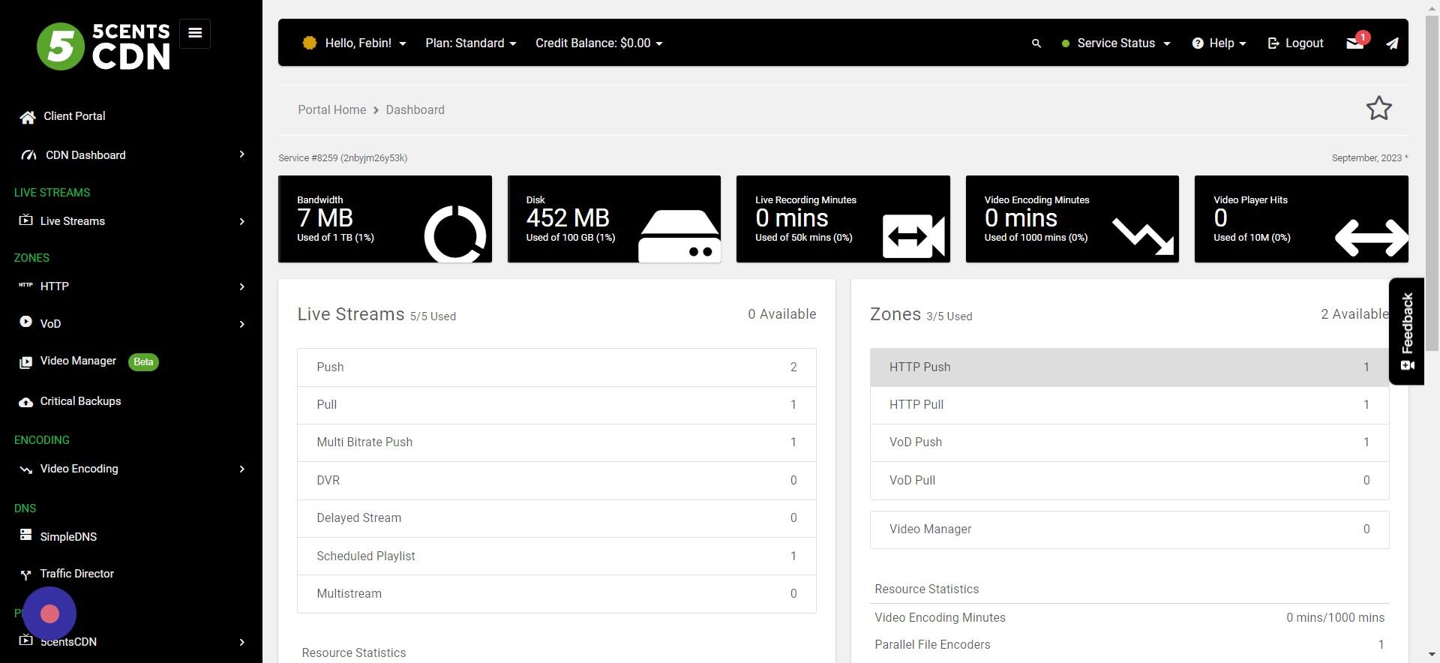Click the Live Streams sidebar icon

click(25, 220)
